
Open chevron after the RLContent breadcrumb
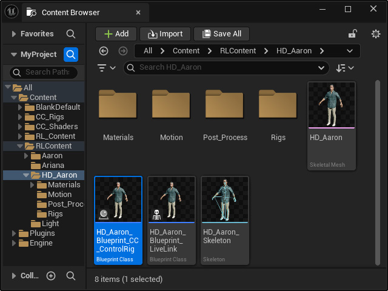(266, 51)
